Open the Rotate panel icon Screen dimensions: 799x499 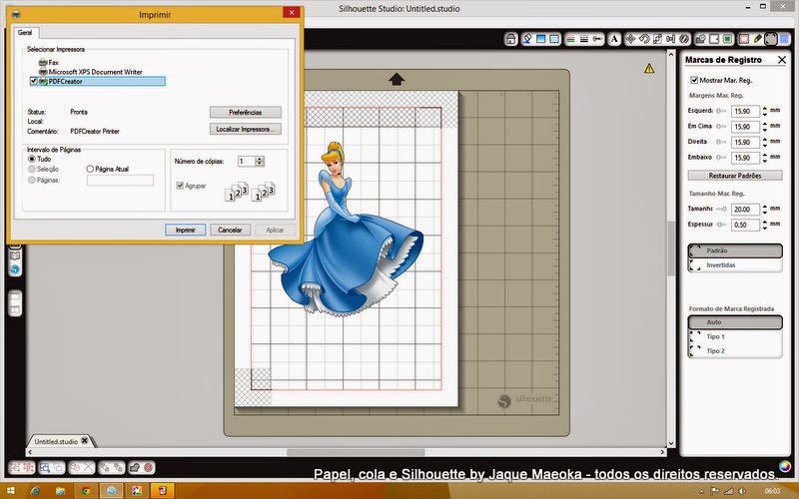(644, 39)
